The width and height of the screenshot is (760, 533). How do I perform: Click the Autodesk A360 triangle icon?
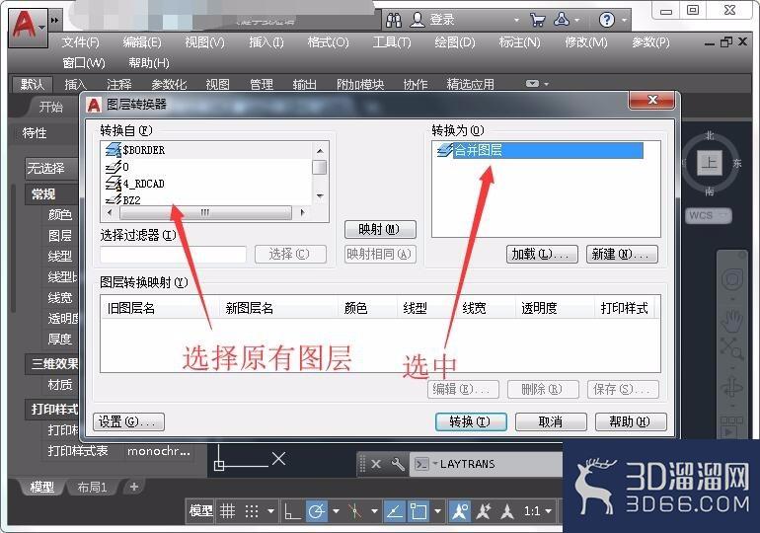(x=562, y=20)
